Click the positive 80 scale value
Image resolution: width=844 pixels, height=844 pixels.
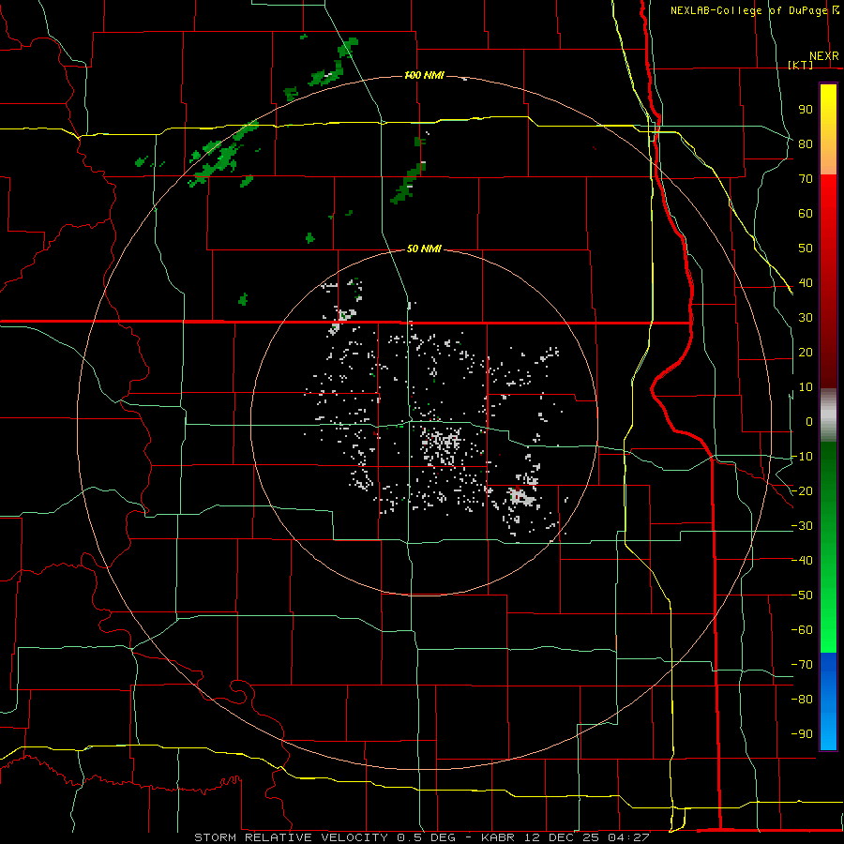click(806, 143)
